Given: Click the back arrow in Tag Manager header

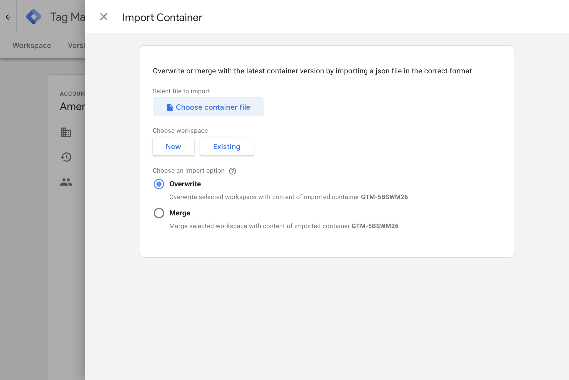Looking at the screenshot, I should 8,17.
